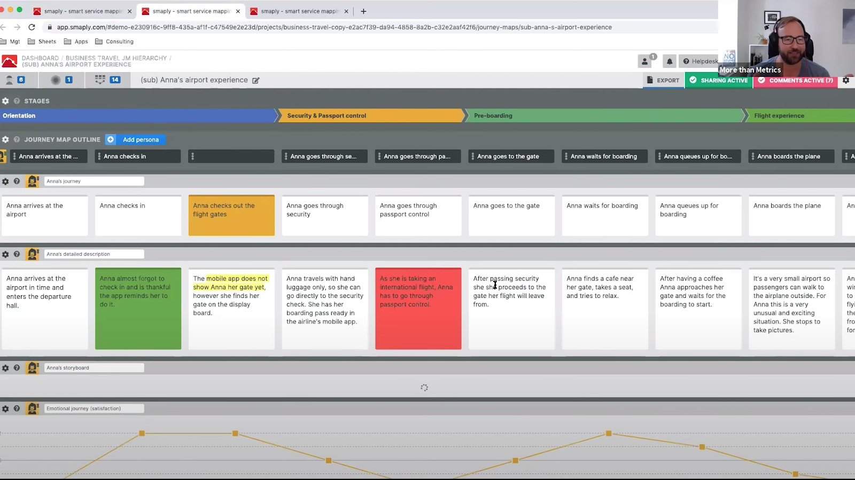Toggle Comments Active (7)
The image size is (855, 480).
click(795, 80)
